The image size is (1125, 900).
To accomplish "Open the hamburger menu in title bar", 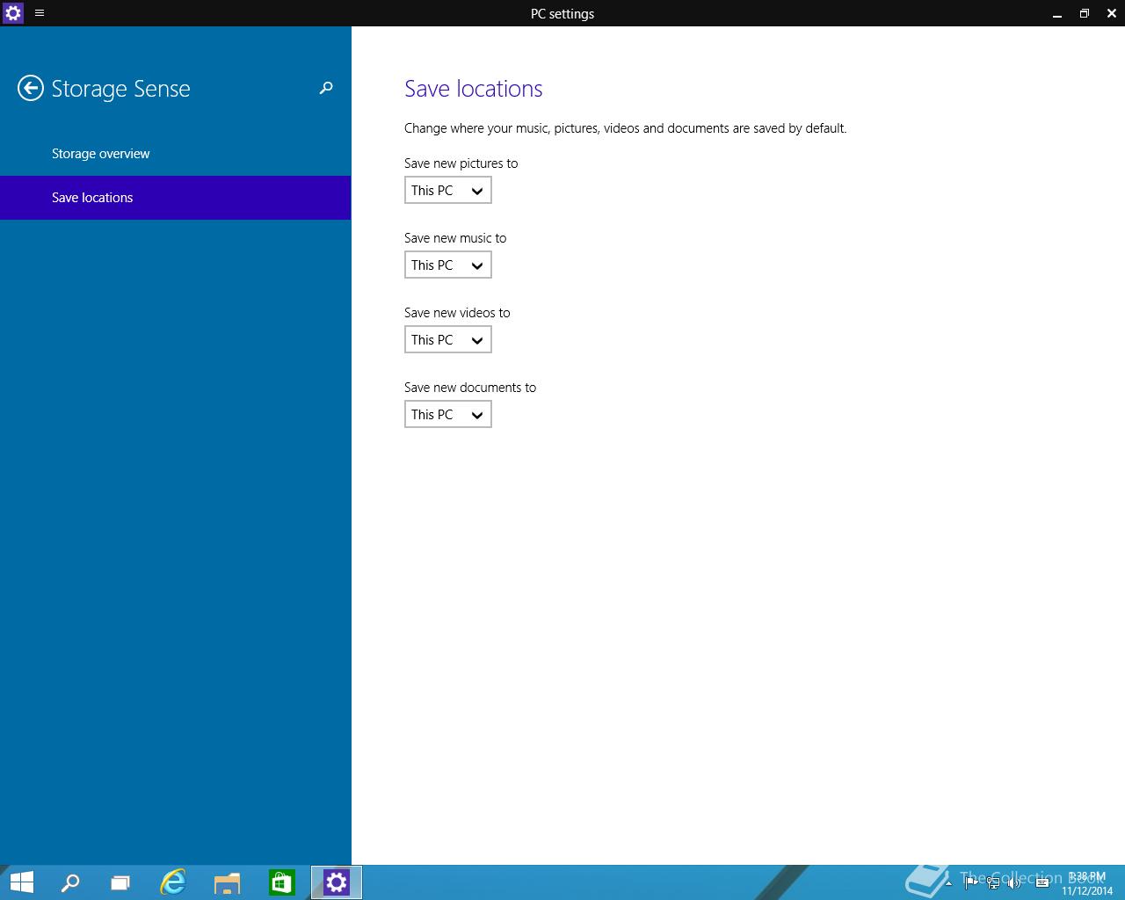I will coord(40,13).
